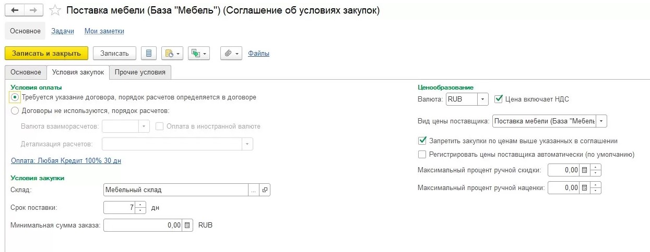Click the paperclip attachments icon
The image size is (650, 252).
[x=228, y=53]
